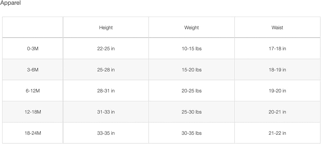Click the 19-20 in waist cell
Viewport: 321px width, 144px height.
277,91
